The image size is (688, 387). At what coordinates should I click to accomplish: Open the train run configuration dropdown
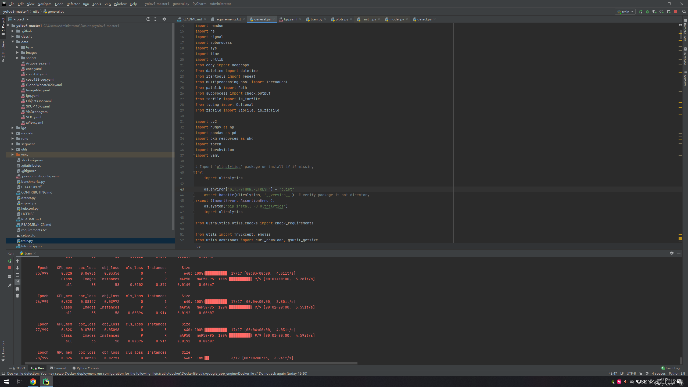click(x=625, y=12)
